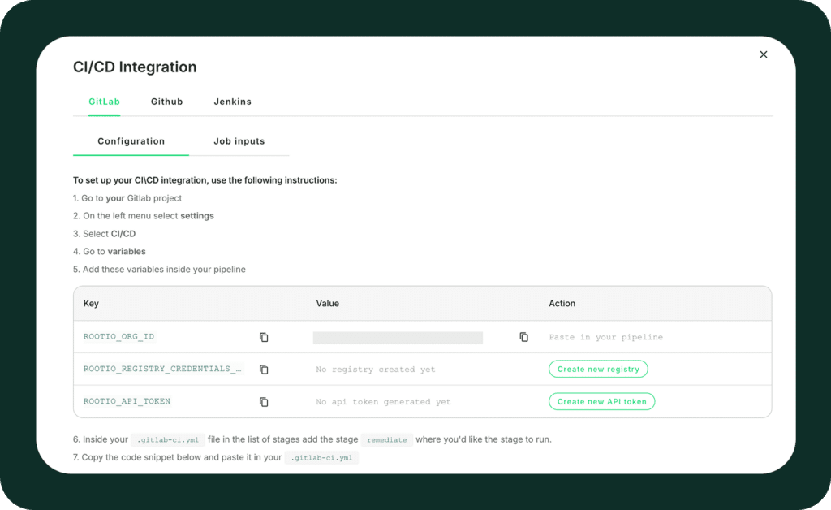Click the Key column header
Screen dimensions: 831x510
(x=91, y=303)
